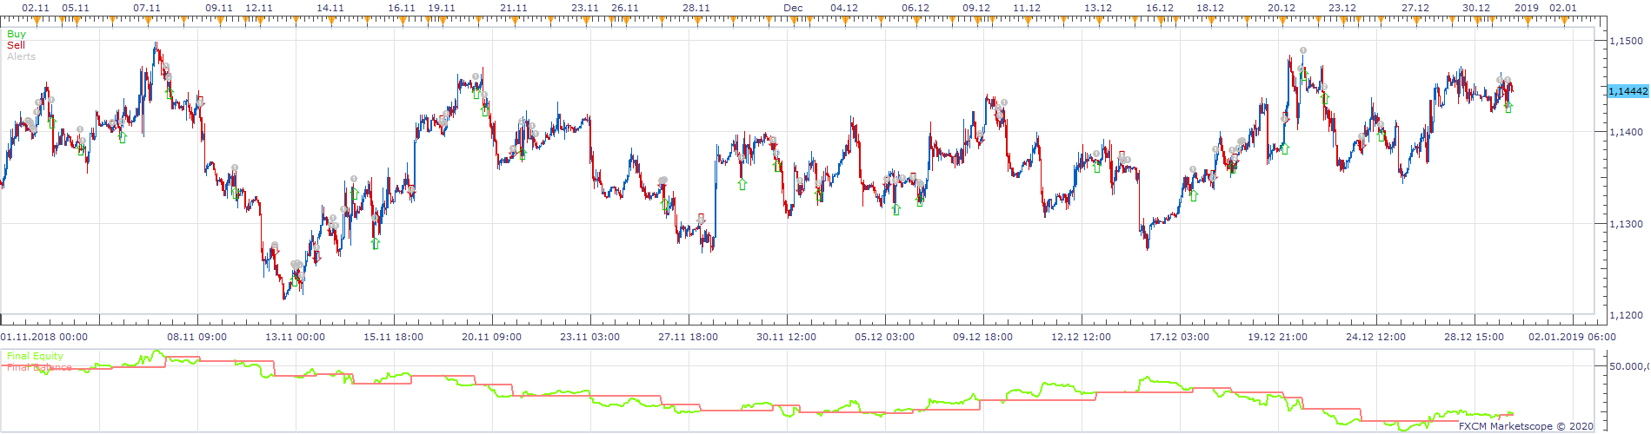Click the 04.12 date on top axis

click(x=844, y=8)
